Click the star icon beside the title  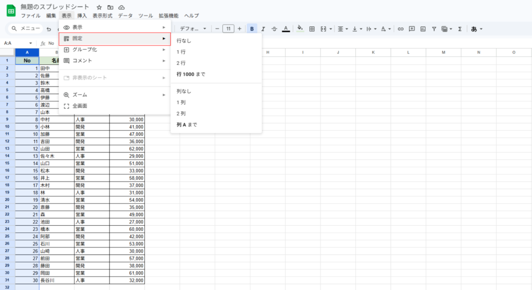click(x=99, y=7)
